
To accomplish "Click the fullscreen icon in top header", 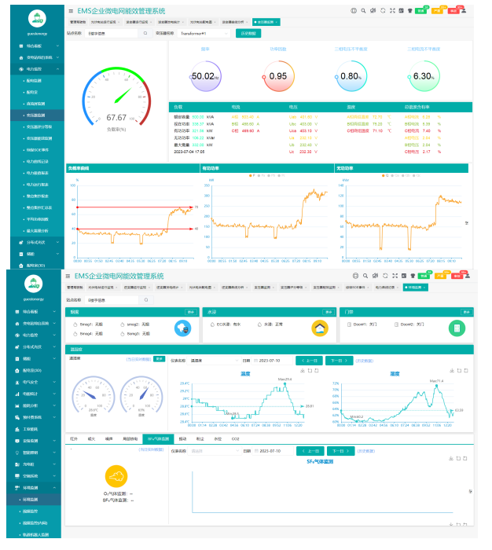I will pos(392,11).
